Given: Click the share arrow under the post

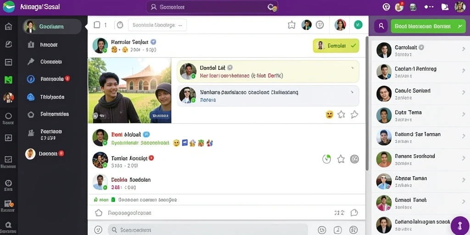Looking at the screenshot, I should tap(354, 114).
